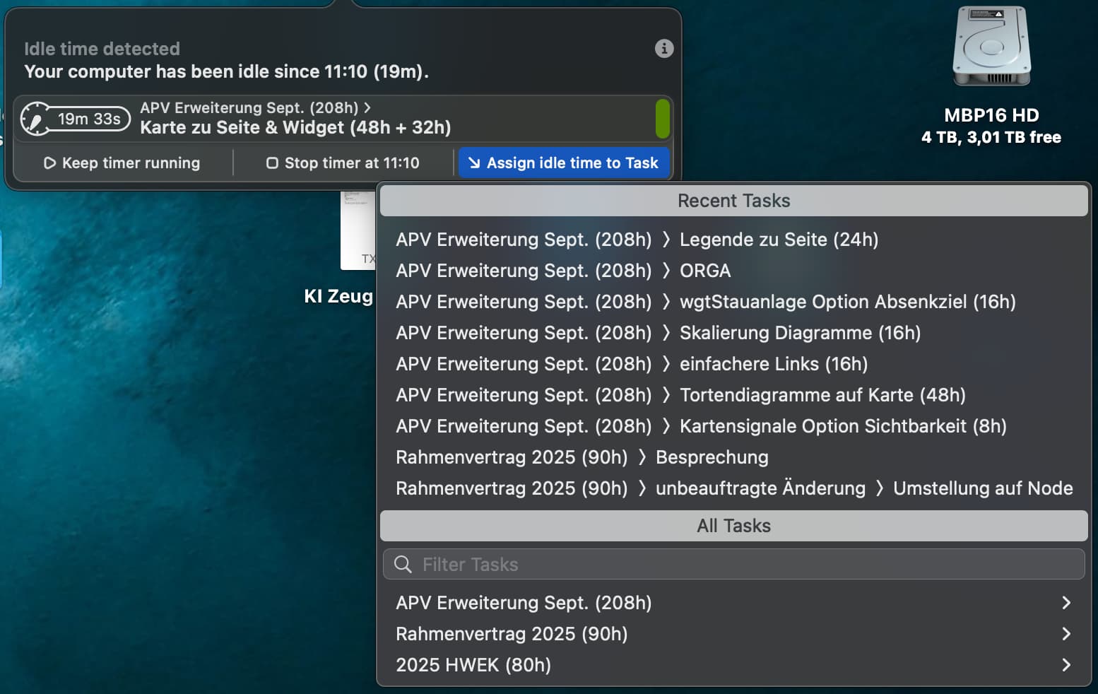The height and width of the screenshot is (694, 1098).
Task: Click the KI Zeug text file icon
Action: pos(358,230)
